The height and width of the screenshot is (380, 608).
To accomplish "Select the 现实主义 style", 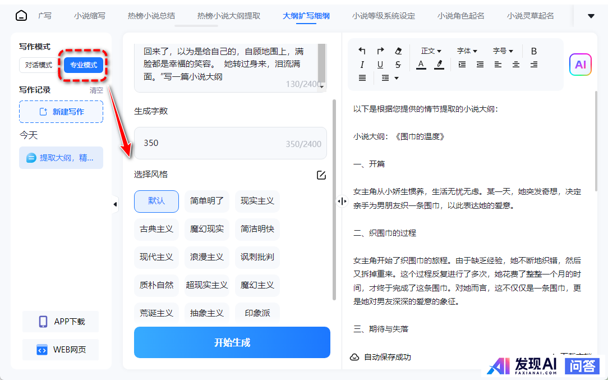I will click(x=257, y=201).
